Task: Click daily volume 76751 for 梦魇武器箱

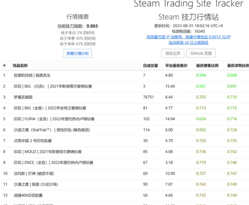Action: point(148,97)
